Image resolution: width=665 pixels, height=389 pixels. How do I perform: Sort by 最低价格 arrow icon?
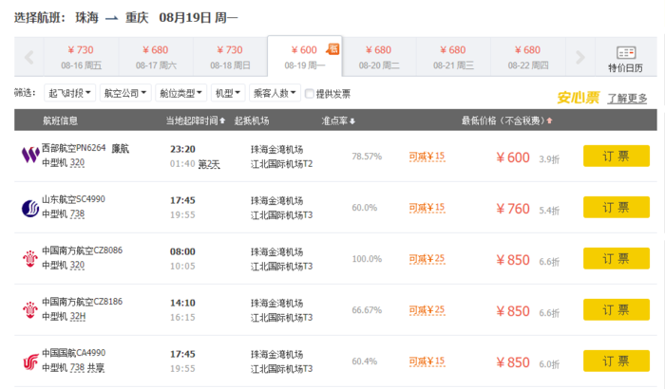549,121
